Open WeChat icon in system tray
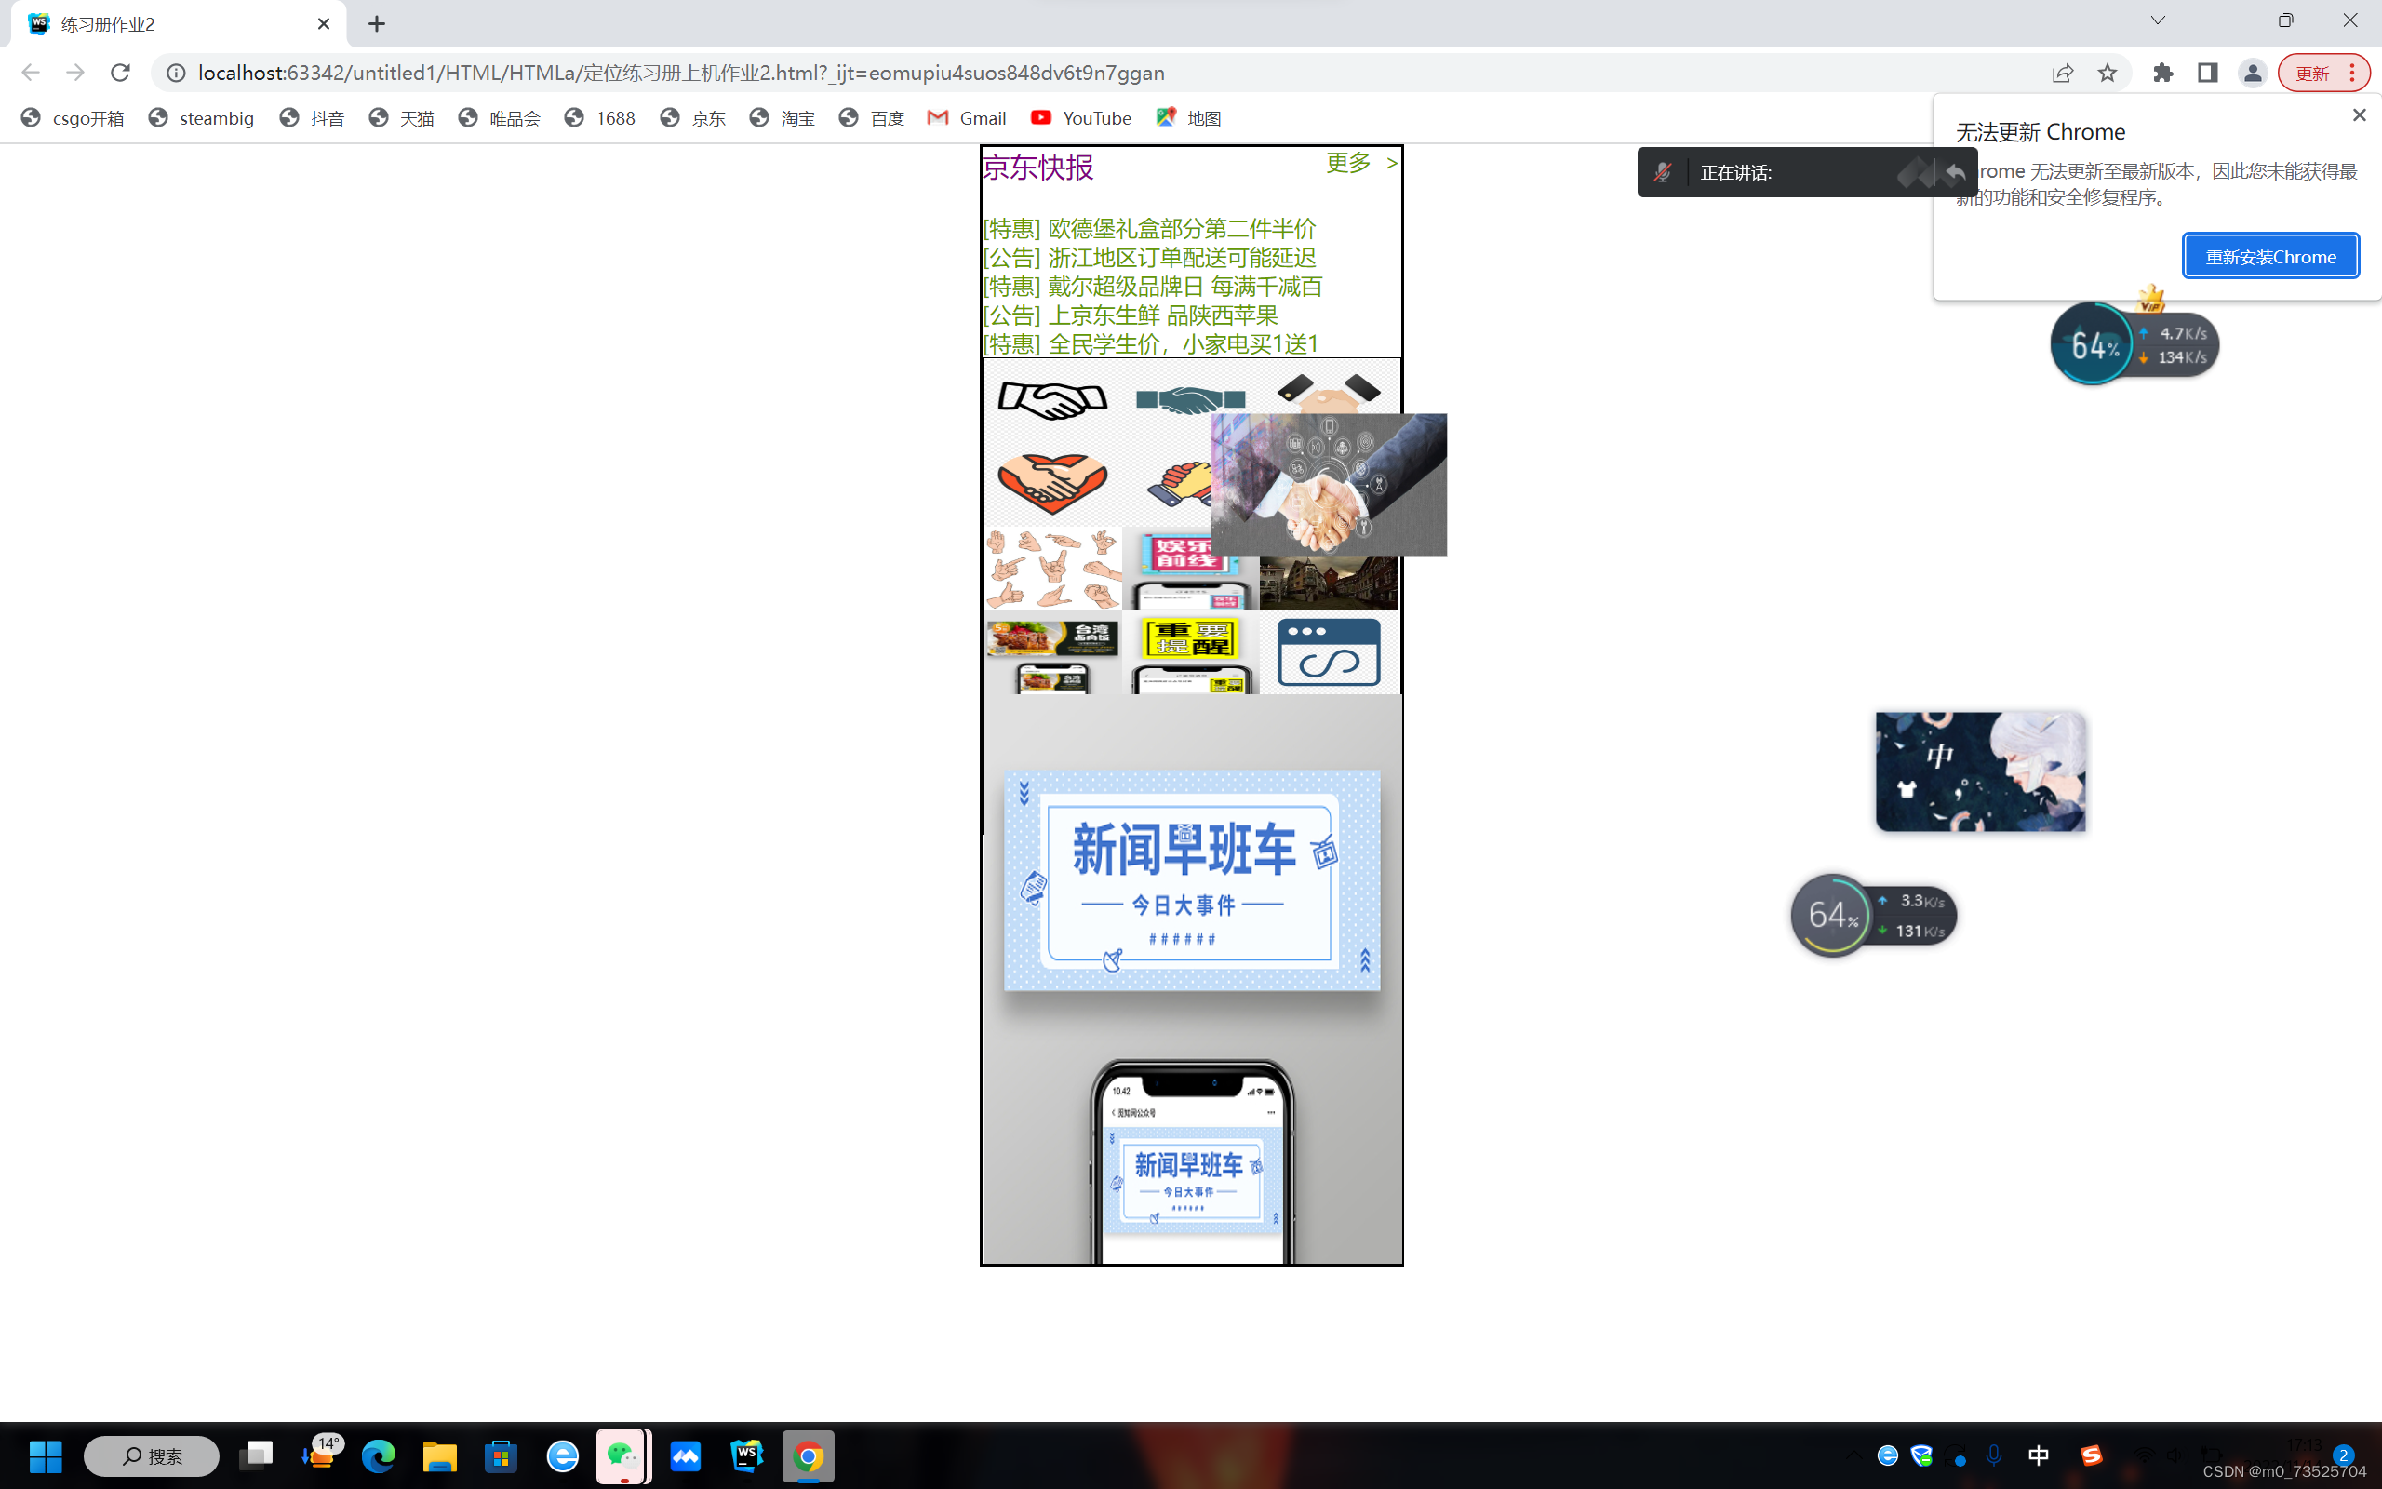 (x=622, y=1455)
